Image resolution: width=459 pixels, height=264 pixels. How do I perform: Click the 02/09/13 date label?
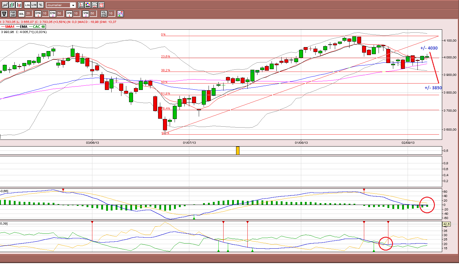(x=408, y=143)
